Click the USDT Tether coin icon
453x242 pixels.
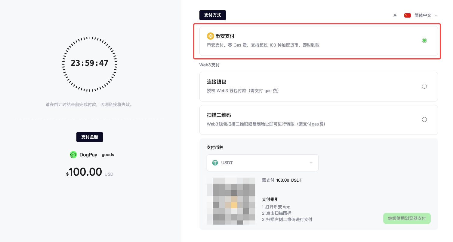tap(215, 163)
